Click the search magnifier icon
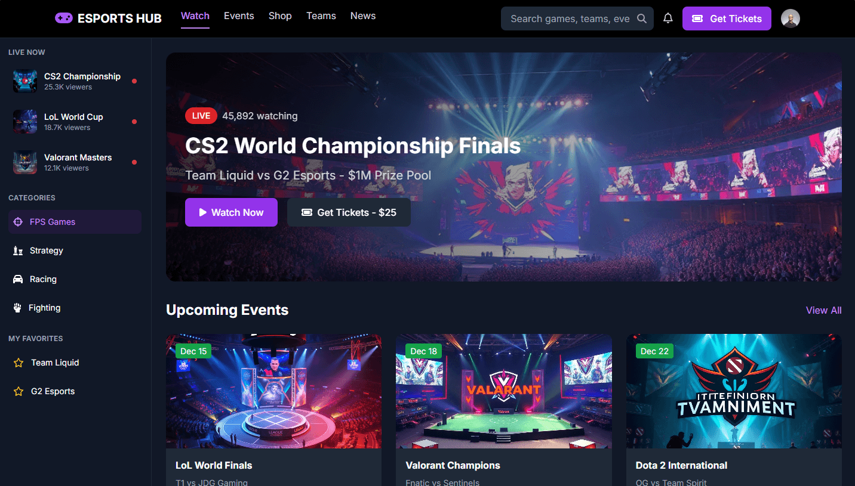The height and width of the screenshot is (486, 855). point(642,18)
